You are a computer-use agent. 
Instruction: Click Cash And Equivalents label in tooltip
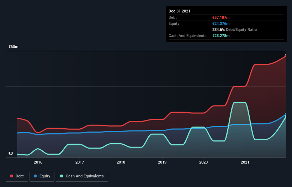coord(187,36)
